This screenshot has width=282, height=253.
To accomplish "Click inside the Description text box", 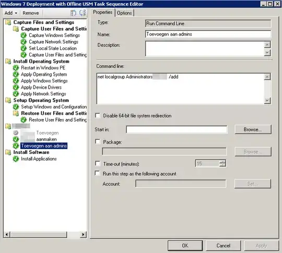I will pos(205,49).
